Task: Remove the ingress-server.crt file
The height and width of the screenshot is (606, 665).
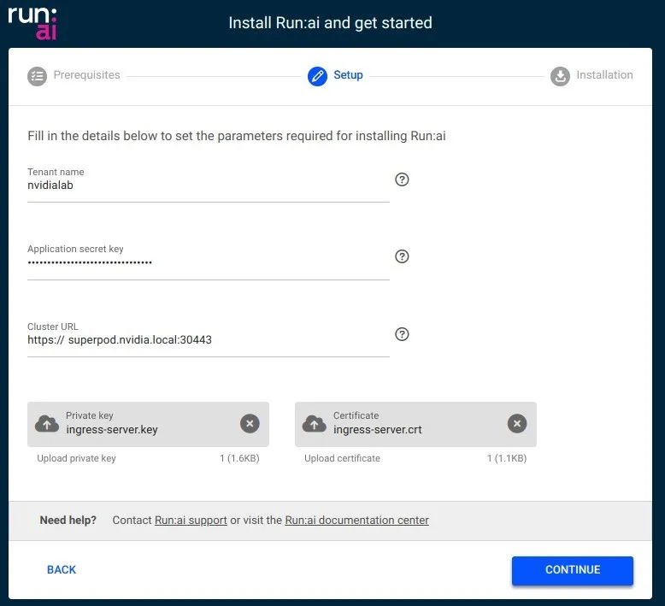Action: (x=517, y=424)
